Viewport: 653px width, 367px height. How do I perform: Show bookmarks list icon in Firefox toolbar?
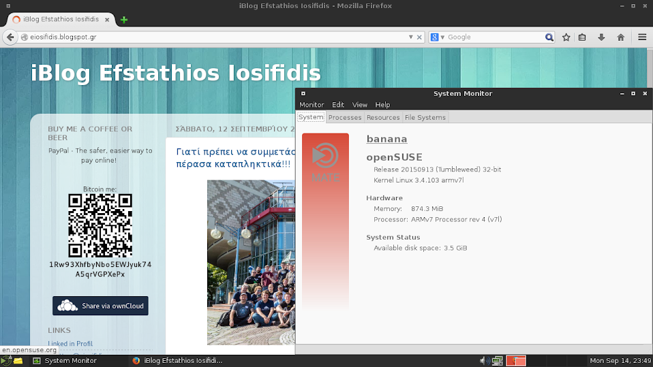click(582, 37)
